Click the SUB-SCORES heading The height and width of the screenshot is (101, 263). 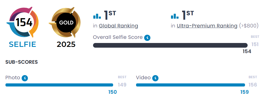[21, 62]
